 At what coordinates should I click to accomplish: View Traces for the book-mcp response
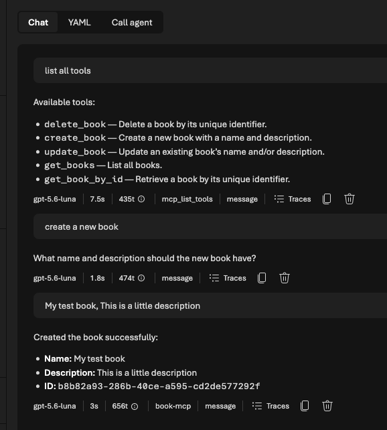(x=270, y=406)
